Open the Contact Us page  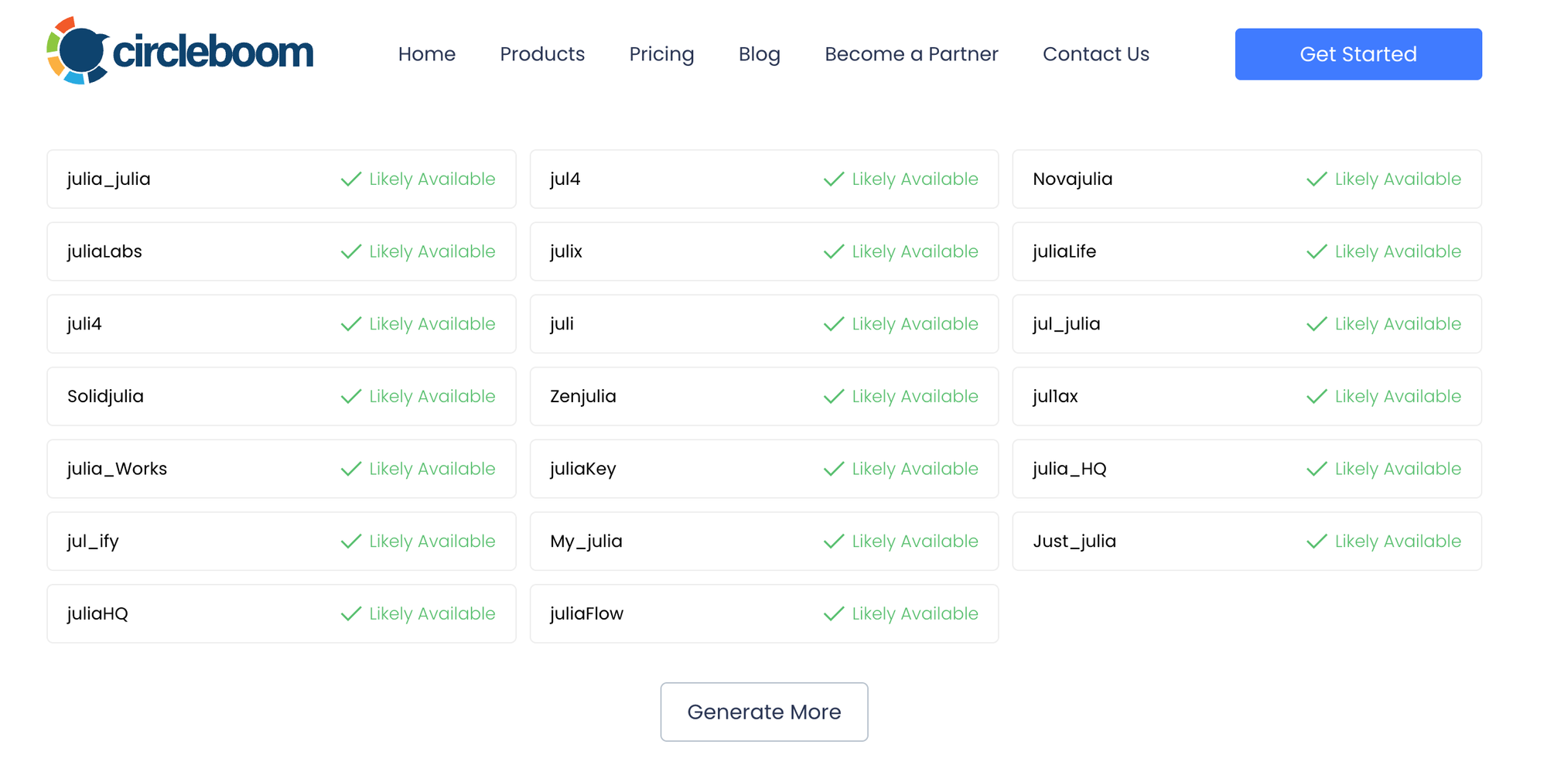1095,54
